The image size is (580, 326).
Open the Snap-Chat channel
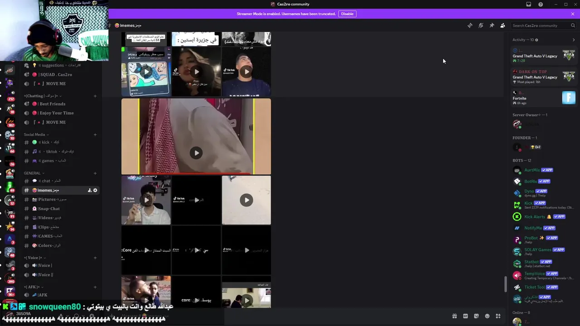coord(61,209)
